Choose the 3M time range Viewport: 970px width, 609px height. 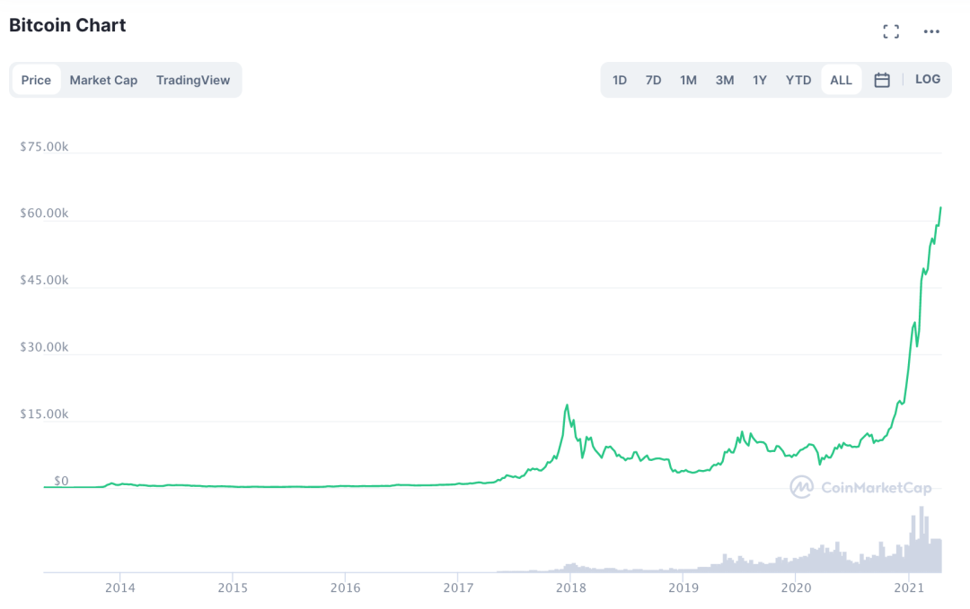[725, 80]
